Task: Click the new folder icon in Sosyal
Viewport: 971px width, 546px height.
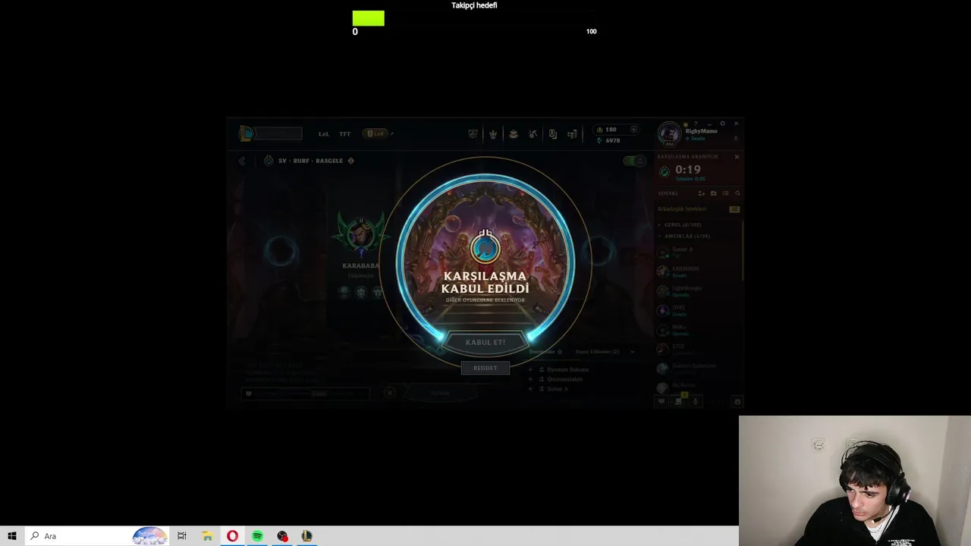Action: [713, 193]
